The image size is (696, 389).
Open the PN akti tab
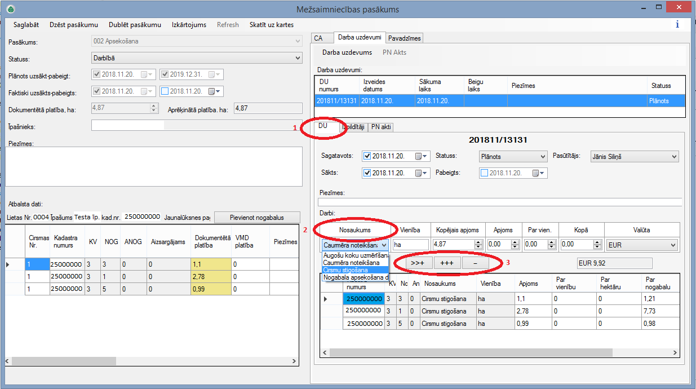[381, 127]
